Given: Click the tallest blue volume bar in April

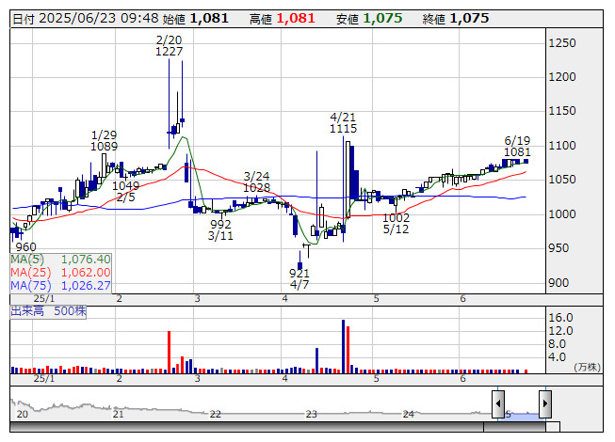Looking at the screenshot, I should tap(343, 346).
